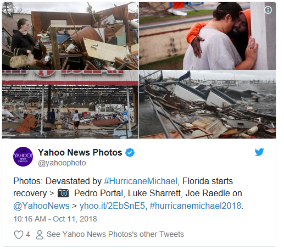284x249 pixels.
Task: Click the camera emoji in the tweet text
Action: (x=63, y=193)
